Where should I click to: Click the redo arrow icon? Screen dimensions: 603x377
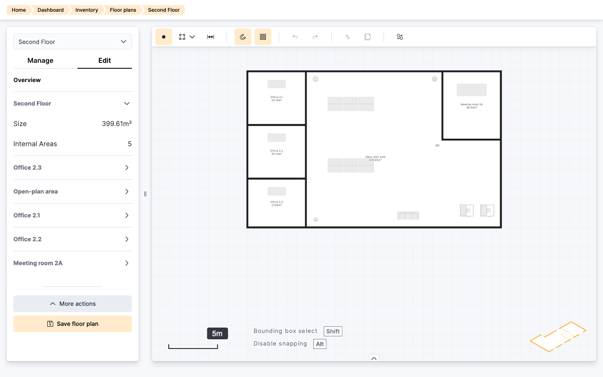coord(315,37)
